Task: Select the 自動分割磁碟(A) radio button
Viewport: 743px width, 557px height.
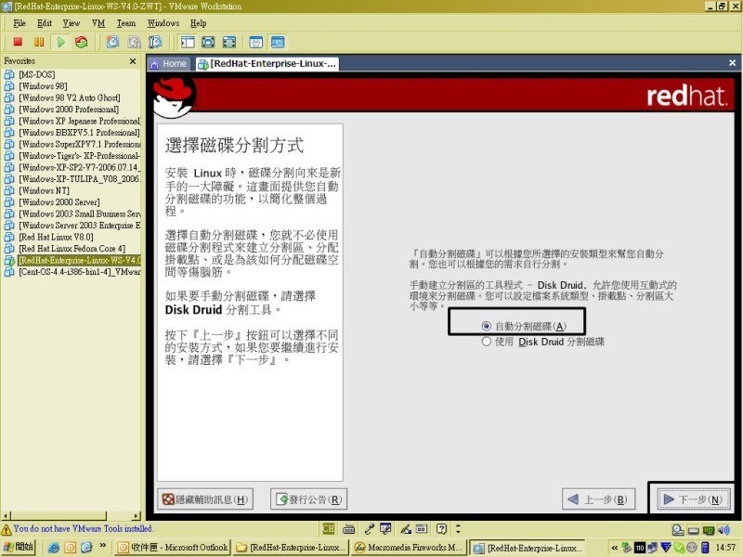Action: click(x=486, y=326)
